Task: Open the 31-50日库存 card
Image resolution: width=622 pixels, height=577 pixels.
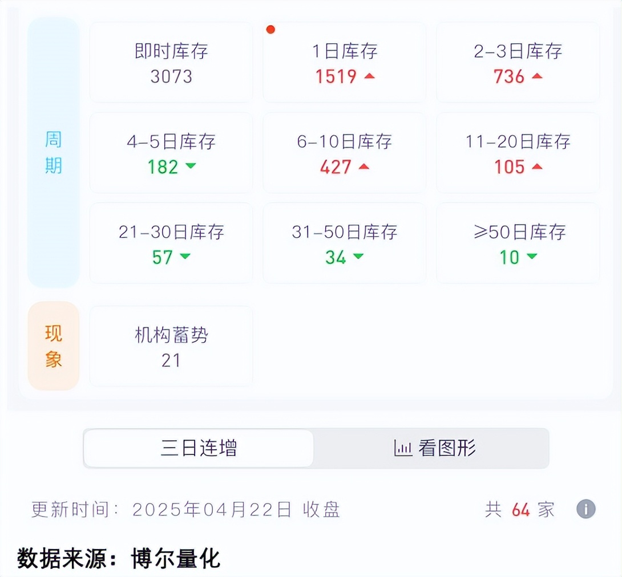Action: pyautogui.click(x=344, y=243)
